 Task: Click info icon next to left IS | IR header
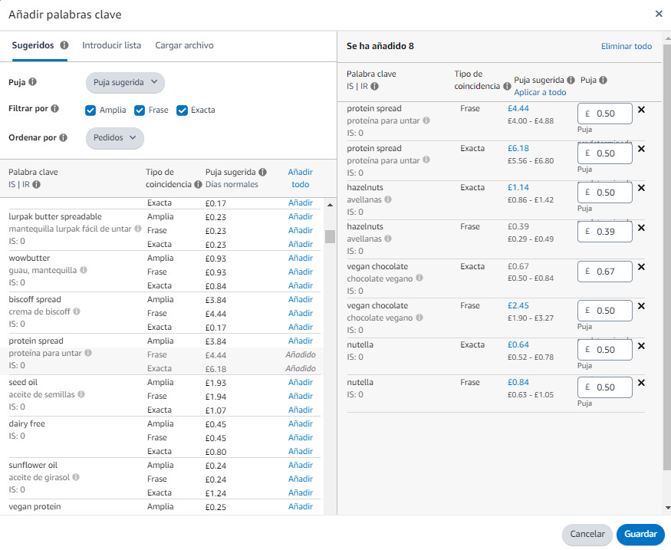point(36,184)
